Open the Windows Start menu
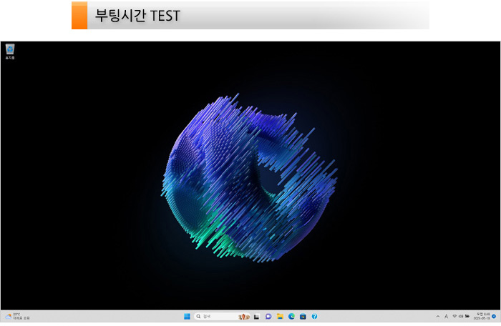The width and height of the screenshot is (501, 326). (x=187, y=317)
